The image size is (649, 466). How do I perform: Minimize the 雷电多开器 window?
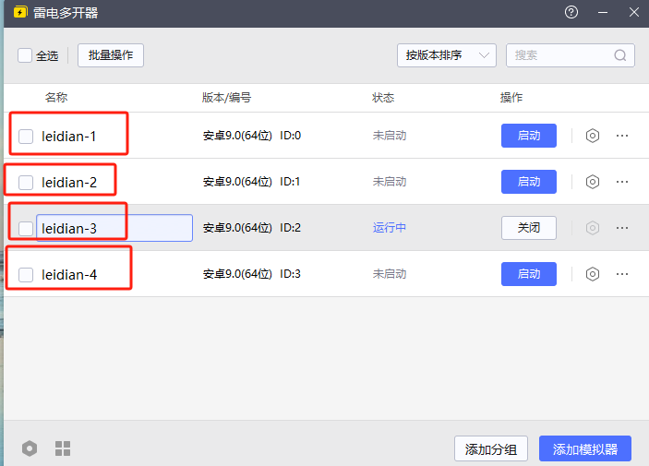pos(603,12)
